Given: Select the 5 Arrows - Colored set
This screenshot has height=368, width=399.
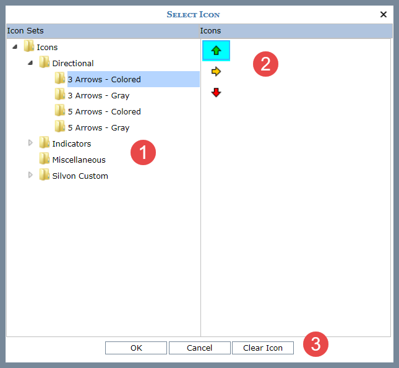Looking at the screenshot, I should [x=104, y=111].
